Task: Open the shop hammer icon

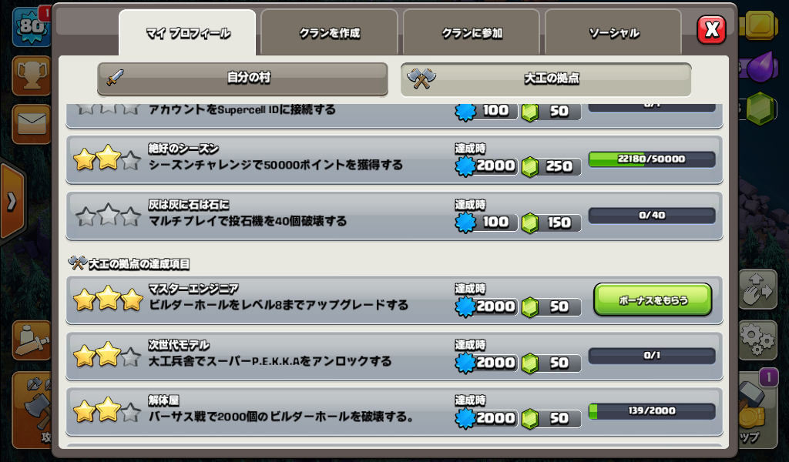Action: 757,410
